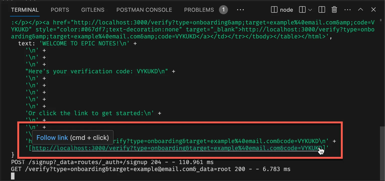Expand the hidden panel tabs overflow ellipsis
Screen dimensions: 385x181
coord(240,10)
